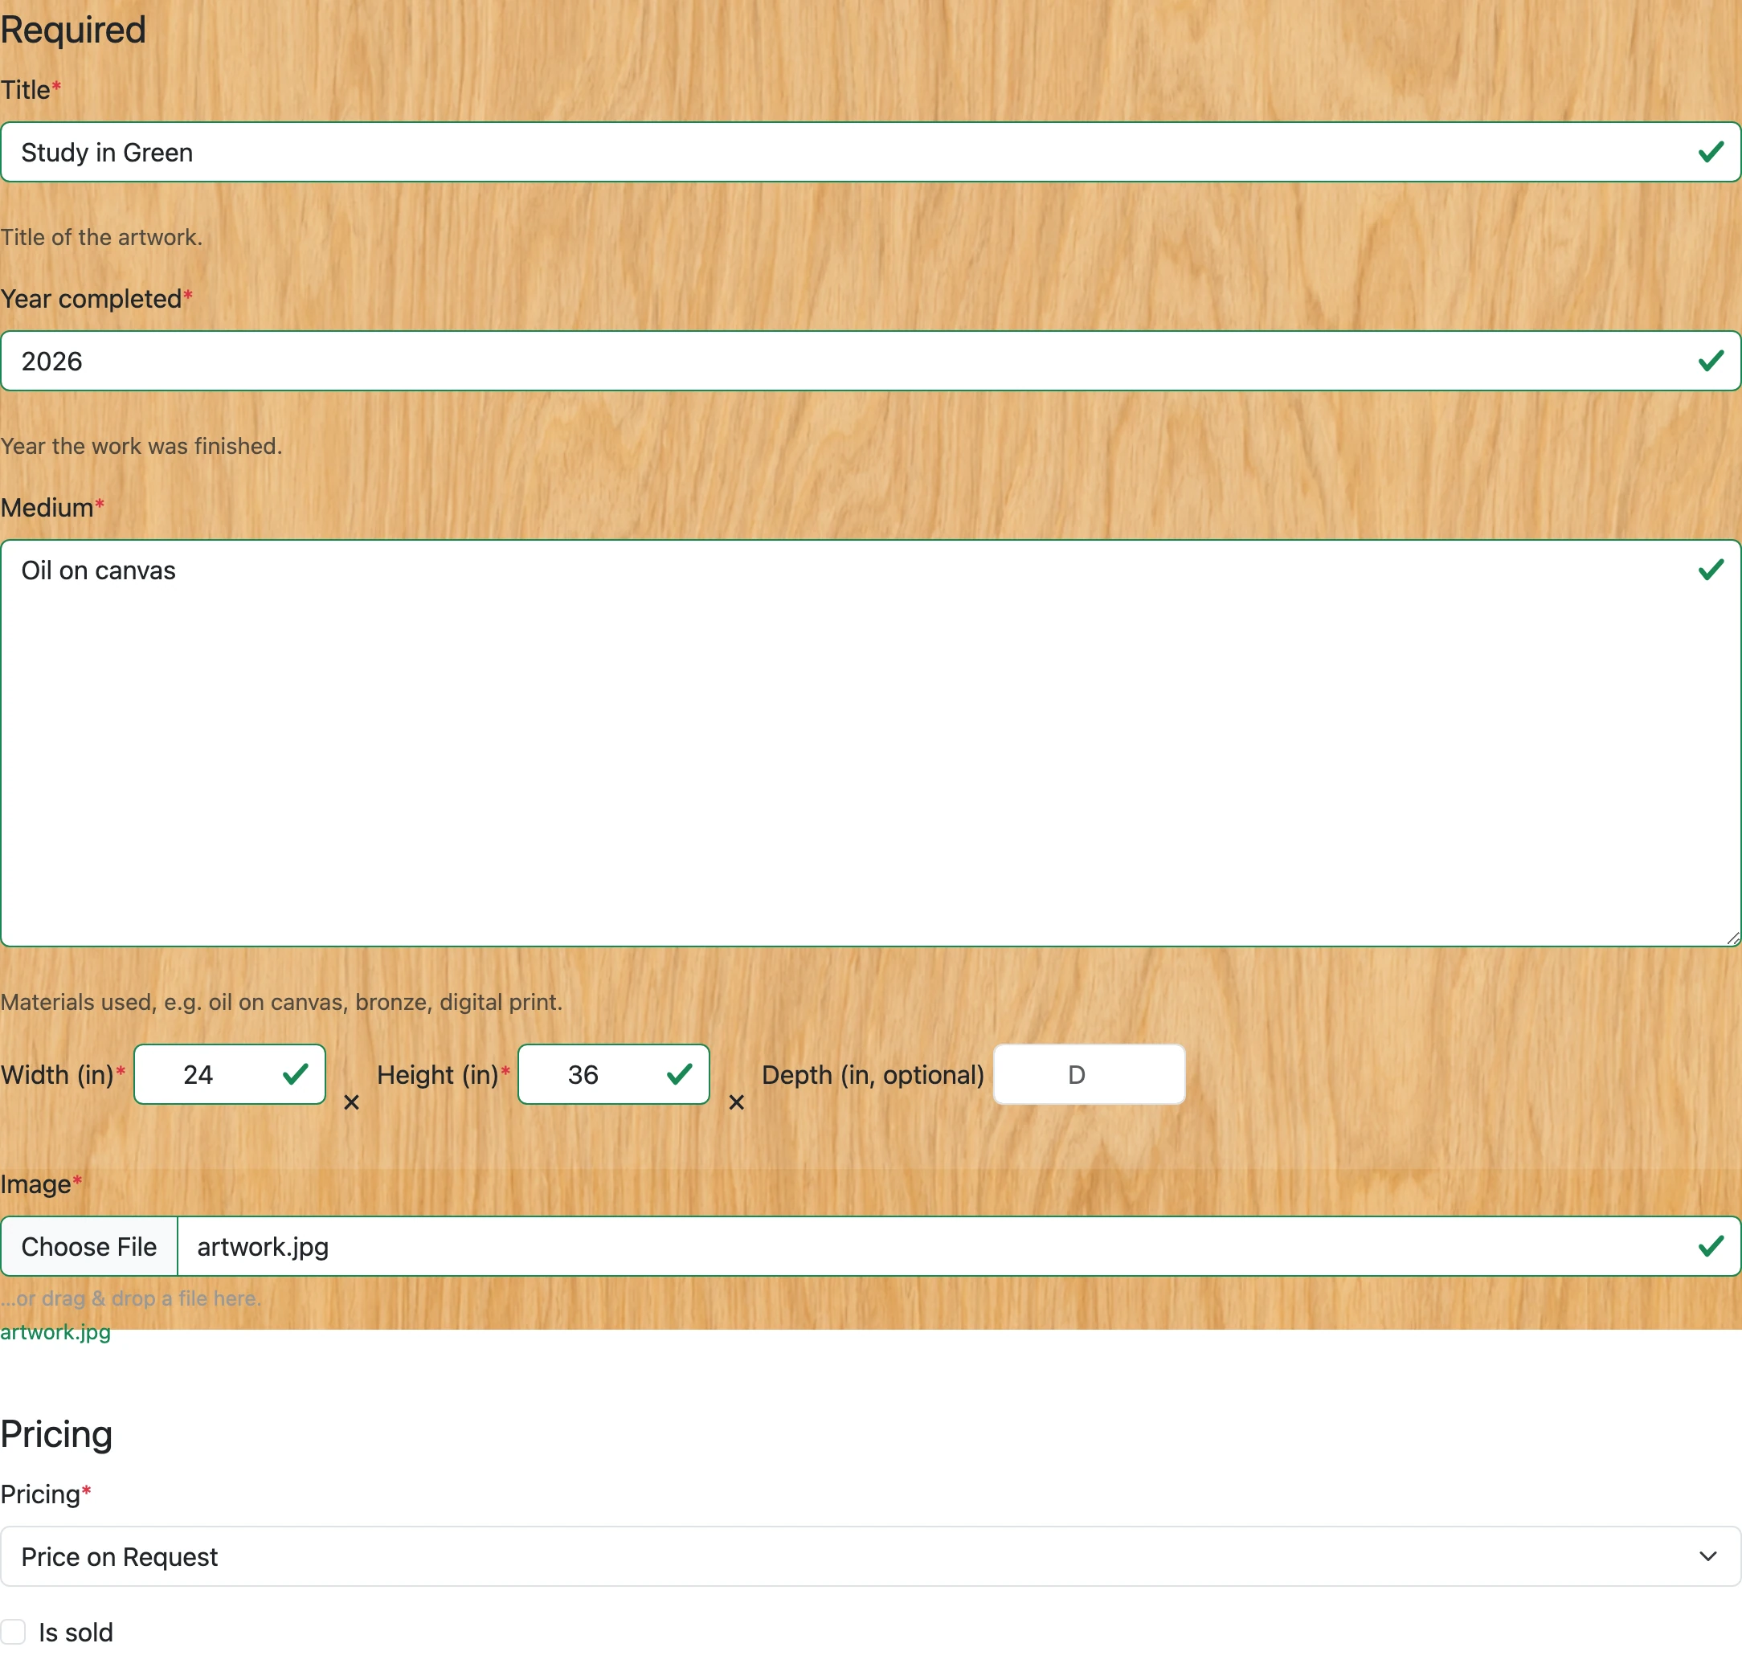The height and width of the screenshot is (1676, 1742).
Task: Click the Title field containing Study in Green
Action: [870, 152]
